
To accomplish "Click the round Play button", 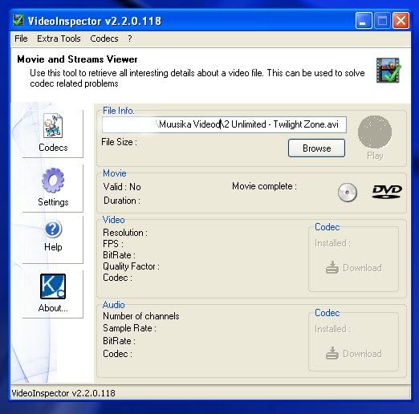I will (x=375, y=132).
